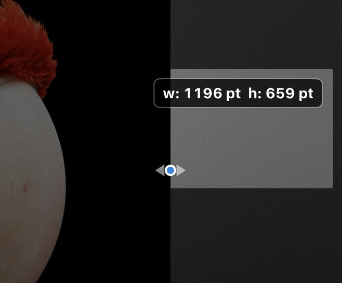
Task: Click the dimensions tooltip box
Action: click(x=238, y=93)
